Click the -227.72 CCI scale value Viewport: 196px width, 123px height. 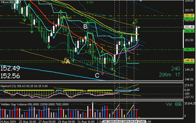[x=189, y=97]
